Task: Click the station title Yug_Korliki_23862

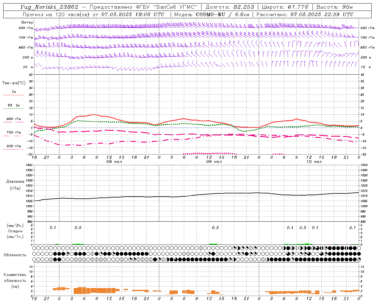Action: pos(49,7)
